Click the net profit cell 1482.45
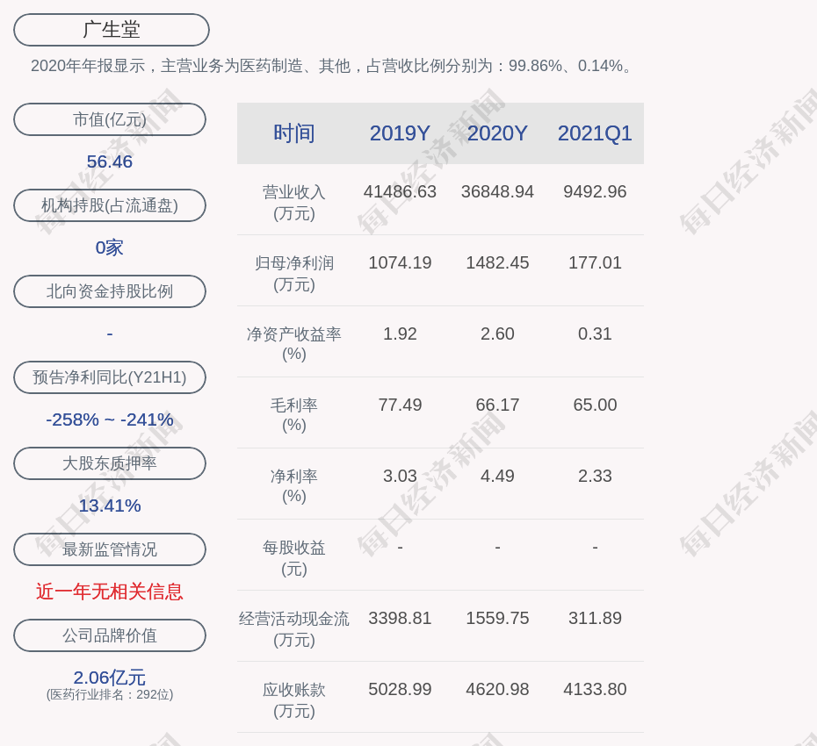Screen dimensions: 817x746 [x=497, y=262]
